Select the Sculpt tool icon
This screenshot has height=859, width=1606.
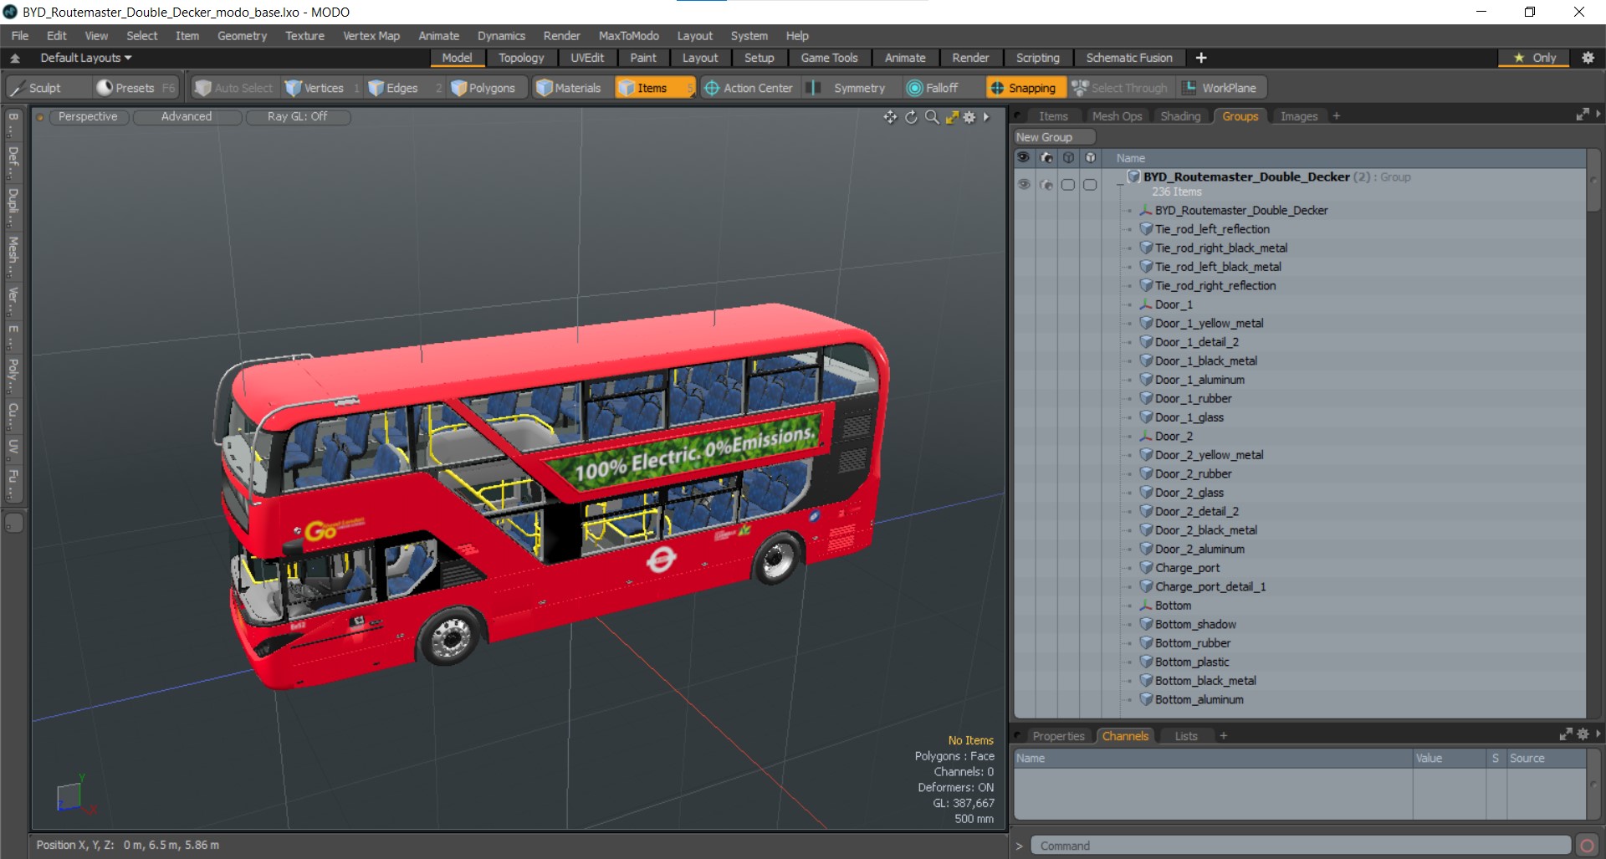tap(18, 88)
